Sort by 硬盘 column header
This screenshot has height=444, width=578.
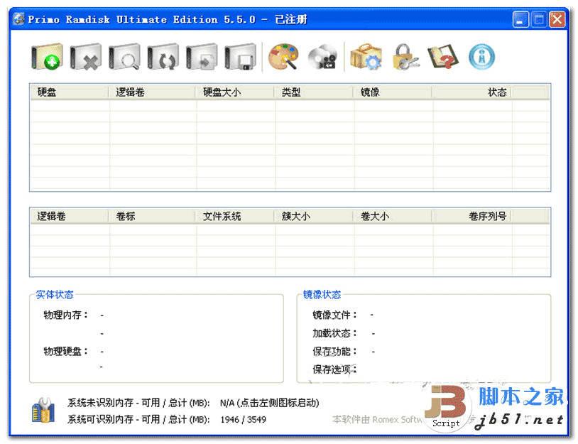[x=70, y=92]
